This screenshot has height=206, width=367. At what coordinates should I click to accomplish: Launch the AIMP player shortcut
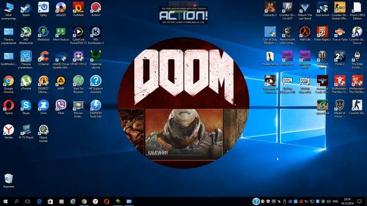point(61,83)
